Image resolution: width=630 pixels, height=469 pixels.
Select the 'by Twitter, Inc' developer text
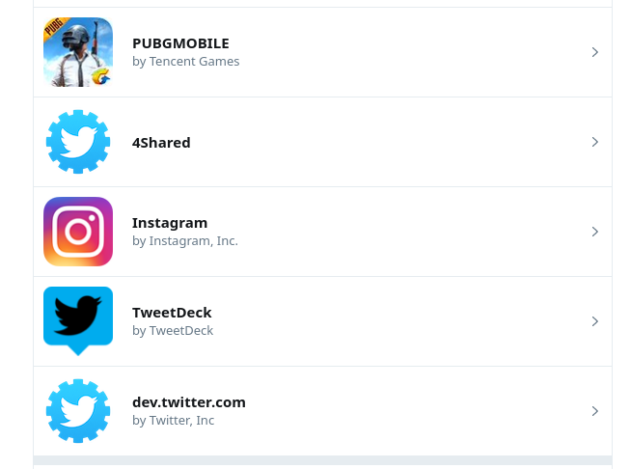tap(173, 421)
